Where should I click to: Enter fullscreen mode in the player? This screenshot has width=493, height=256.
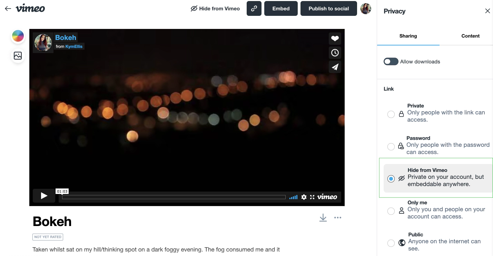tap(312, 197)
